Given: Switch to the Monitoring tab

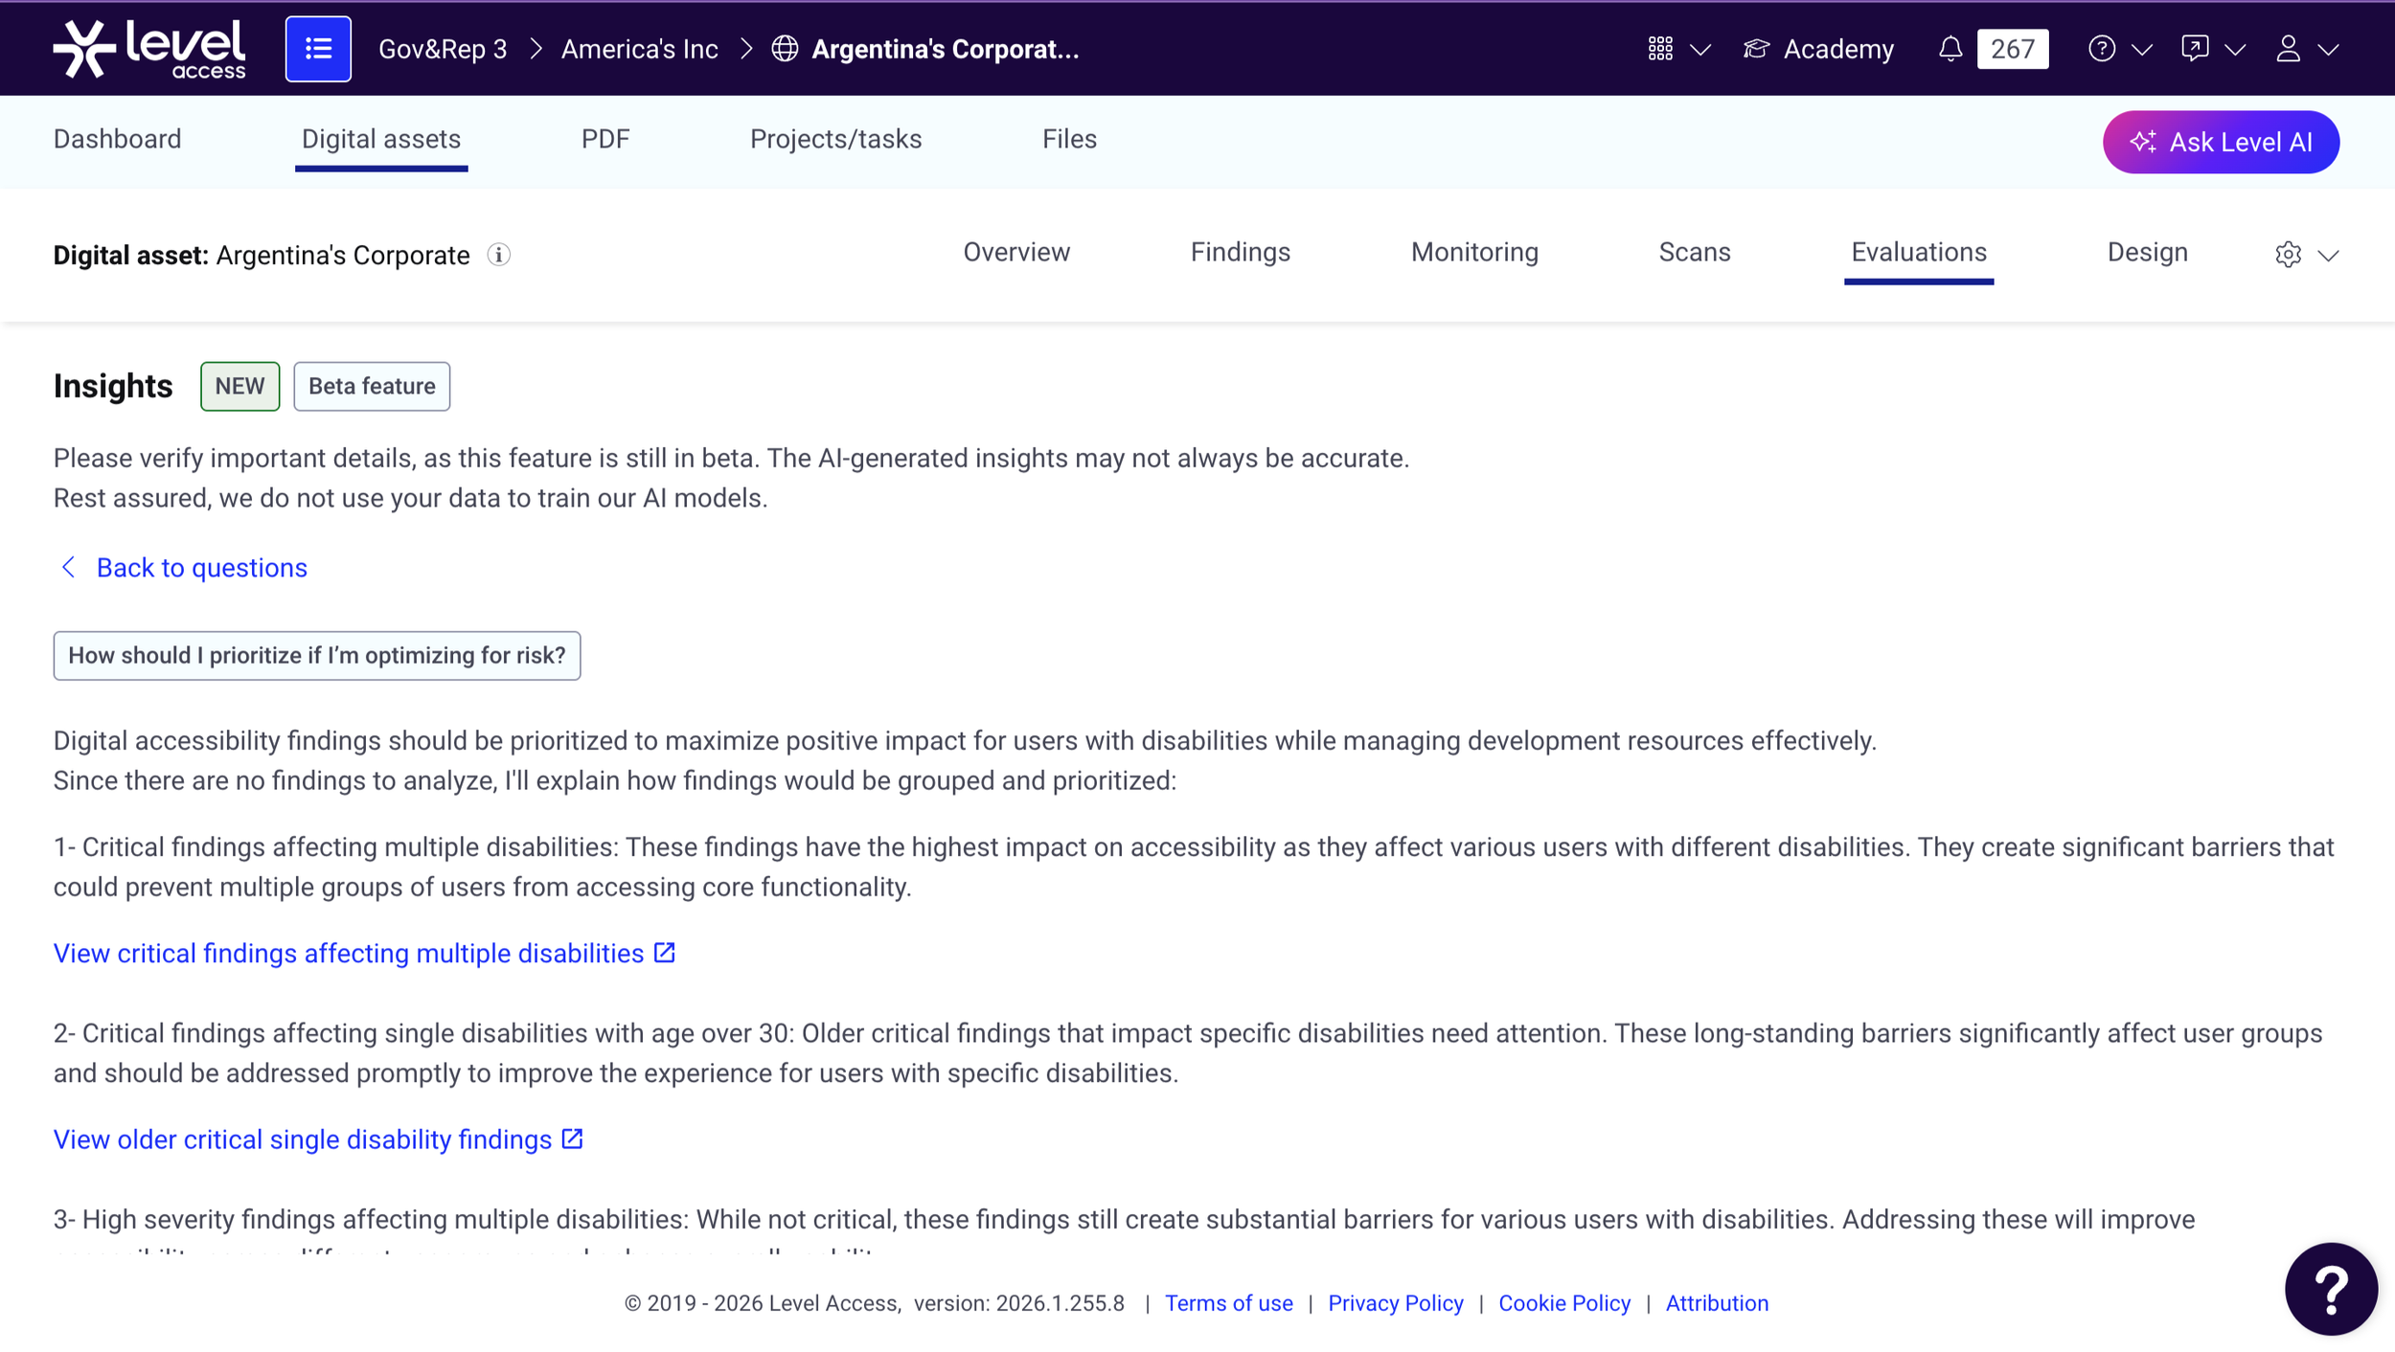Looking at the screenshot, I should 1473,253.
